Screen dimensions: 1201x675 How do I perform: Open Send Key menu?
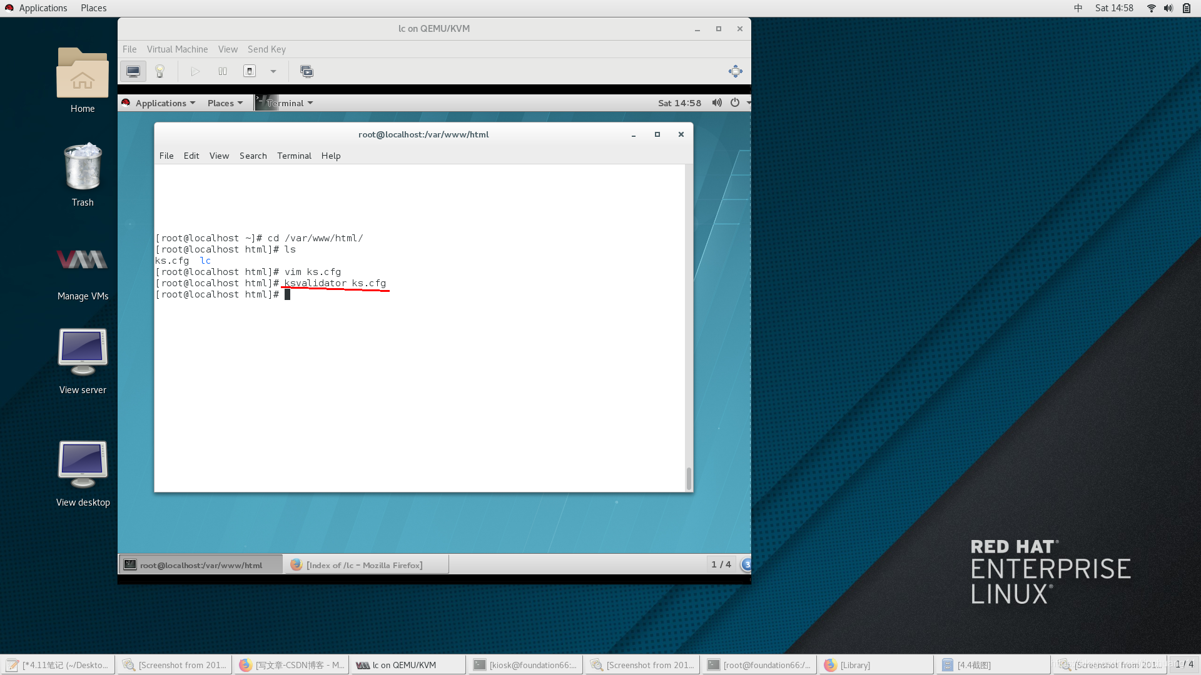266,49
